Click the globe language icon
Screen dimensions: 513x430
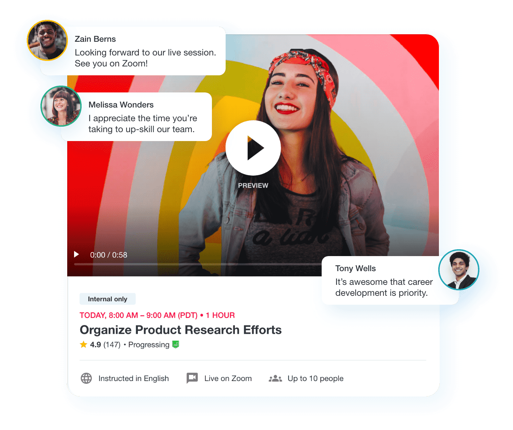click(x=86, y=378)
